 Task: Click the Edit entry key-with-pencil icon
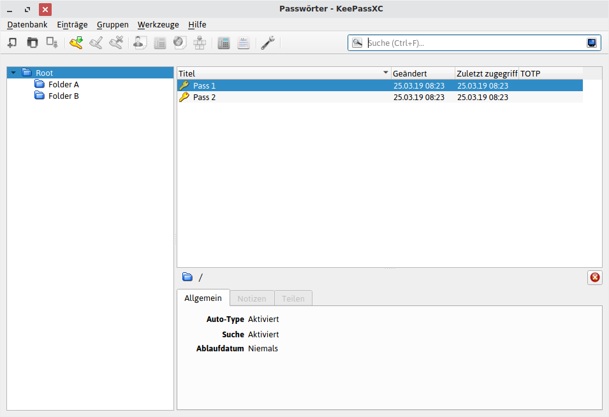coord(96,43)
